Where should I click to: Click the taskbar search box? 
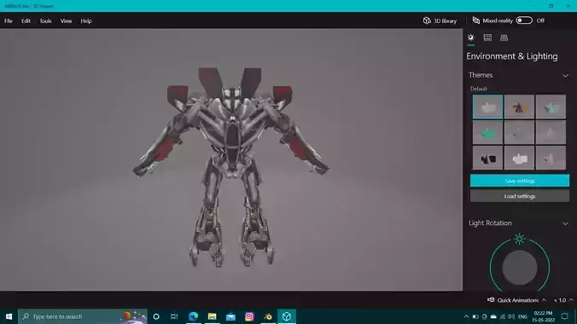(x=83, y=316)
